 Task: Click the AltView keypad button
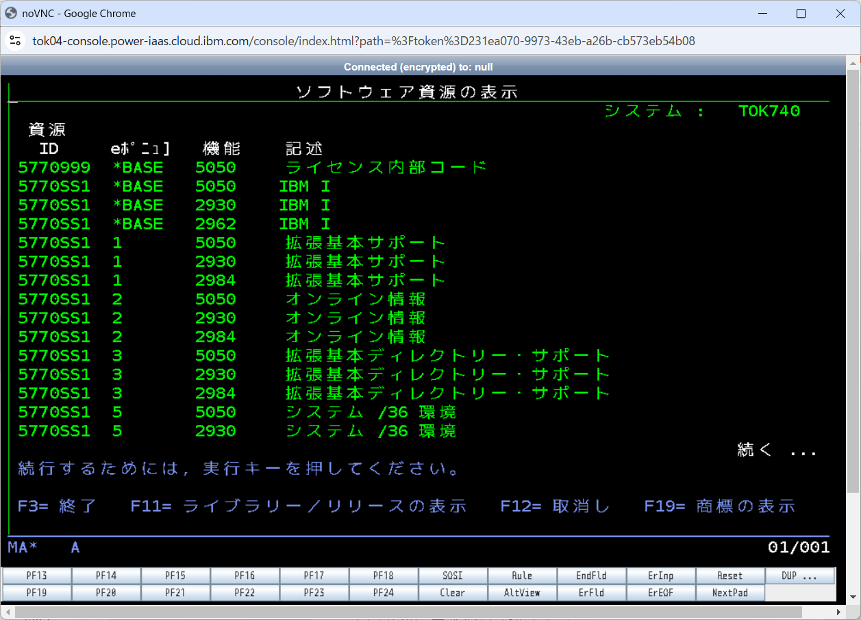tap(522, 593)
